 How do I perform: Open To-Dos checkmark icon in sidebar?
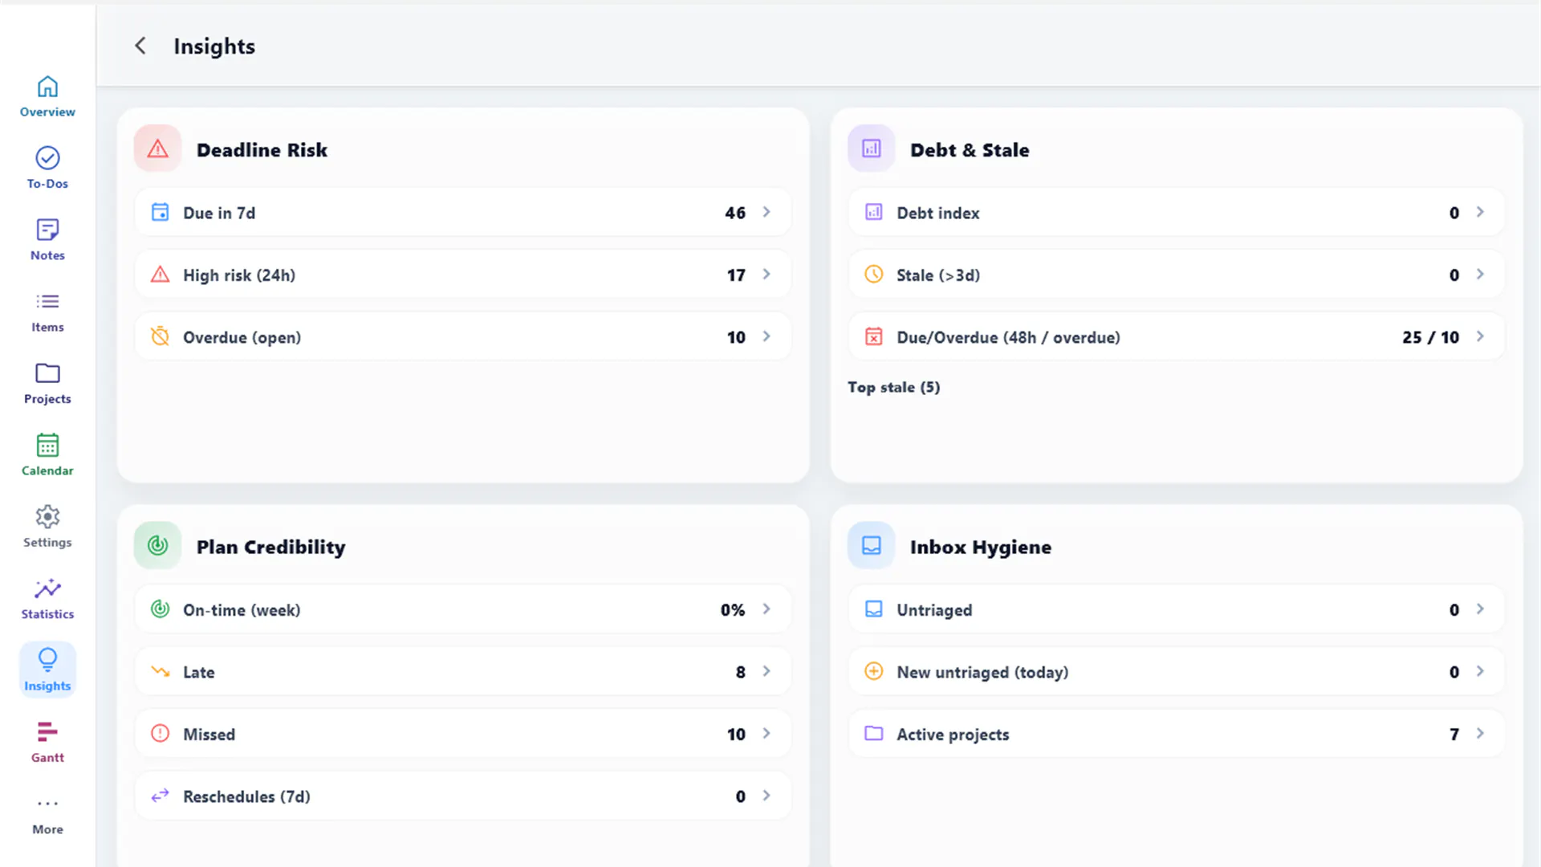tap(47, 157)
